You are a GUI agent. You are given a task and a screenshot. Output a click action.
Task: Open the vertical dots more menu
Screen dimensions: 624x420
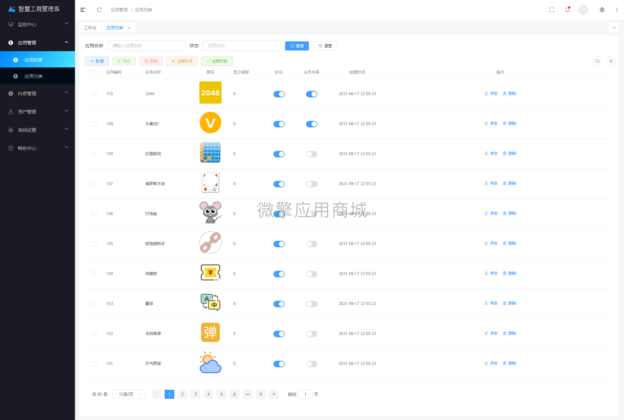click(617, 10)
